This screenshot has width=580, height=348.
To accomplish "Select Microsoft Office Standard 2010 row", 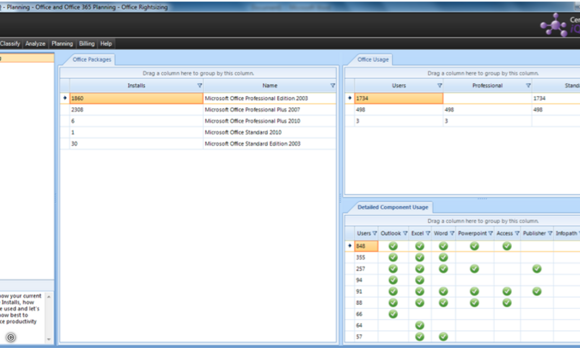I will 198,132.
